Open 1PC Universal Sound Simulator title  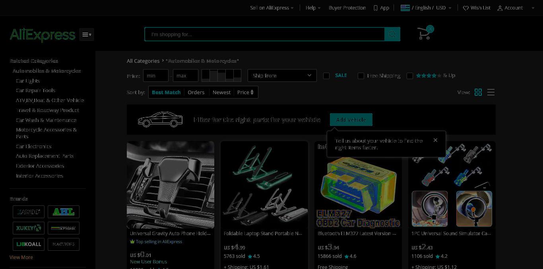coord(451,233)
